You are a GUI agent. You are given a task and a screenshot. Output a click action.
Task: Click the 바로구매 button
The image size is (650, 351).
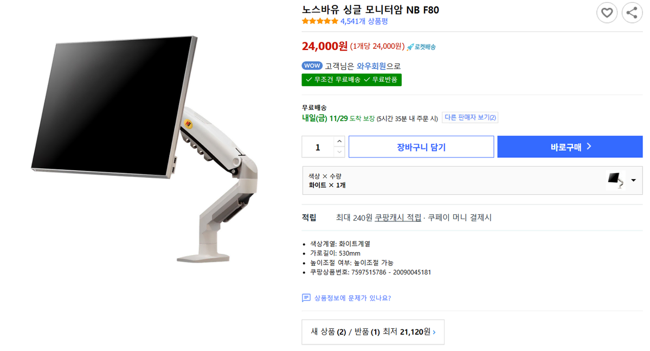coord(570,147)
